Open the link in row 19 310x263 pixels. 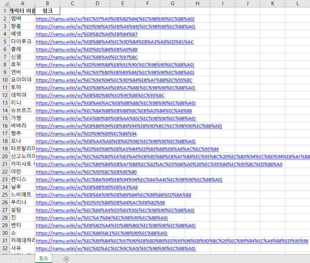[127, 149]
